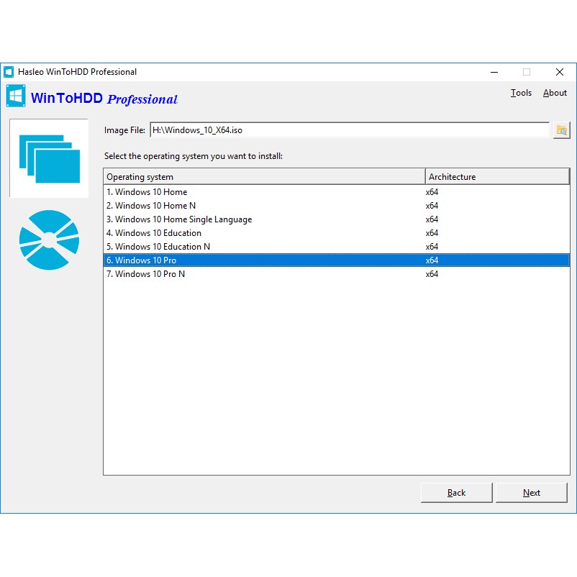This screenshot has width=577, height=577.
Task: Open the Tools menu
Action: [521, 93]
